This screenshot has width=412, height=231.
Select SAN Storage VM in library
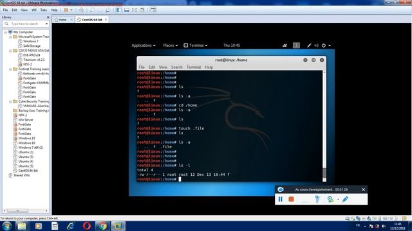coord(32,46)
